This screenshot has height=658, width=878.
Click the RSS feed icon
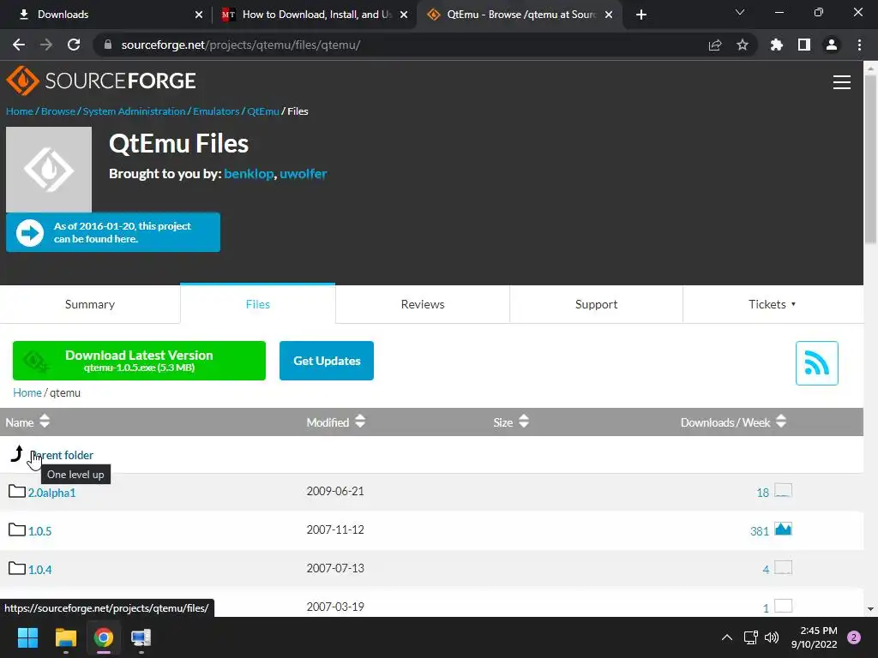[x=816, y=363]
